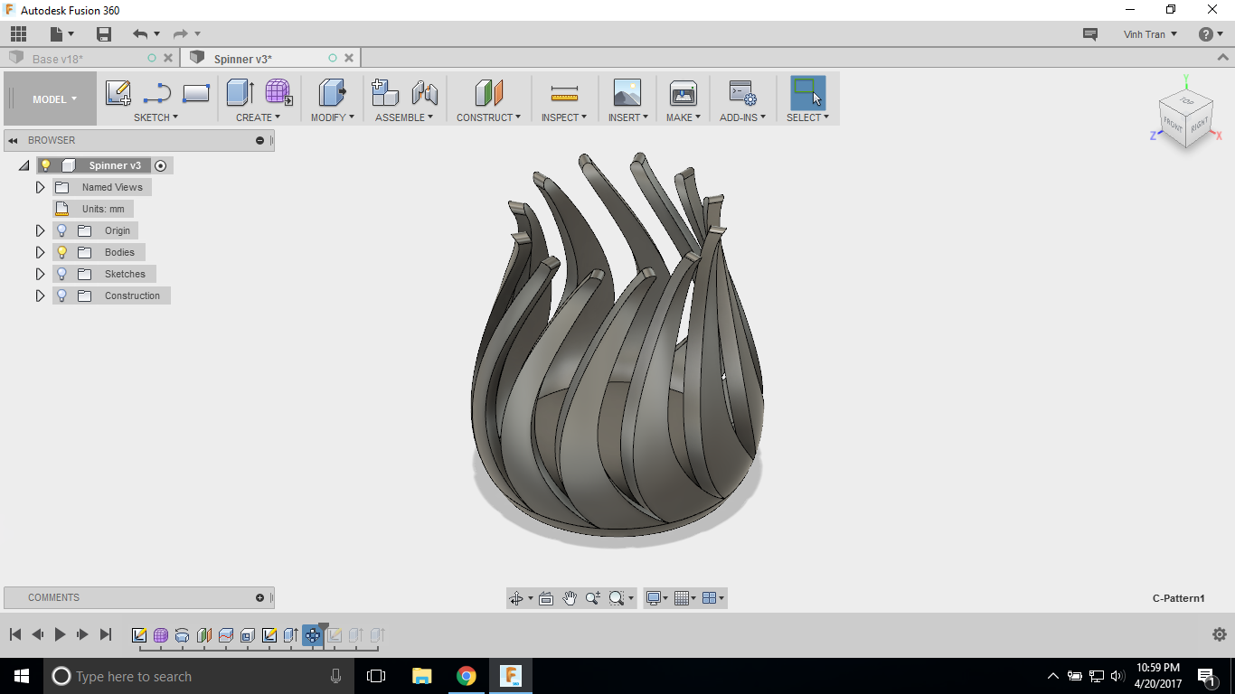1235x694 pixels.
Task: Toggle Bodies folder visibility bulb
Action: tap(62, 252)
